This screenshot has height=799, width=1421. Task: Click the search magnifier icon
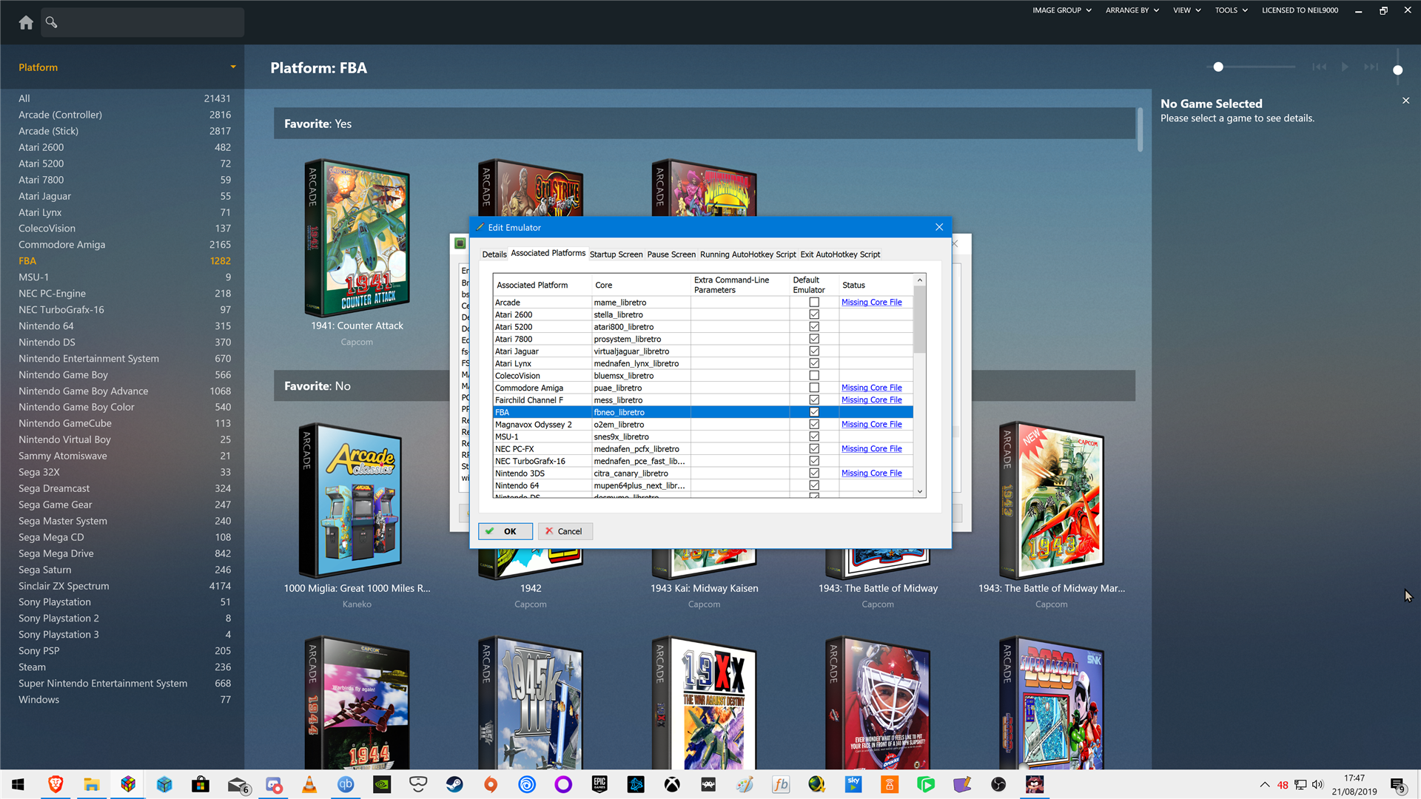(x=51, y=22)
